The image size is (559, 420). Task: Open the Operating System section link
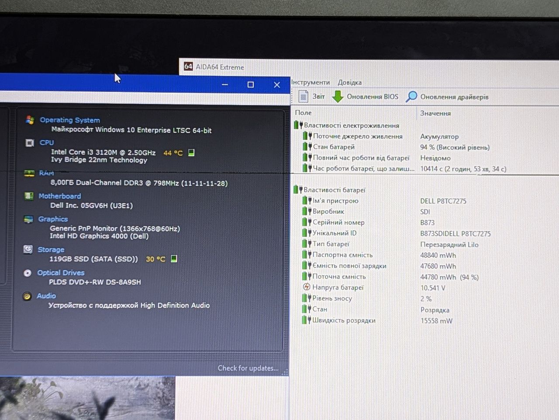70,120
